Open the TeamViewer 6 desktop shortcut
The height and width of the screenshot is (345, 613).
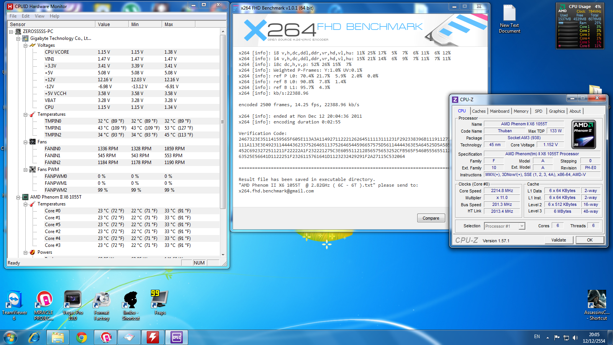coord(14,305)
